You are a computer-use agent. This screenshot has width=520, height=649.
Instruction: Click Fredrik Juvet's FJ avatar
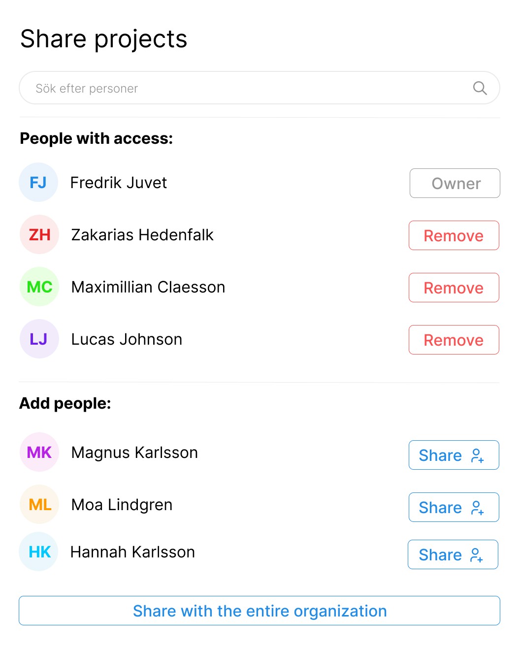coord(38,183)
